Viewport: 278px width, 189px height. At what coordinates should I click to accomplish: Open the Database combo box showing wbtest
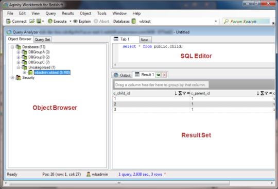coord(178,21)
